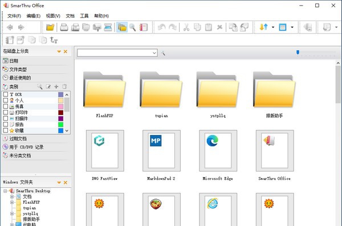
Task: Click the scissors cut icon
Action: pyautogui.click(x=186, y=27)
